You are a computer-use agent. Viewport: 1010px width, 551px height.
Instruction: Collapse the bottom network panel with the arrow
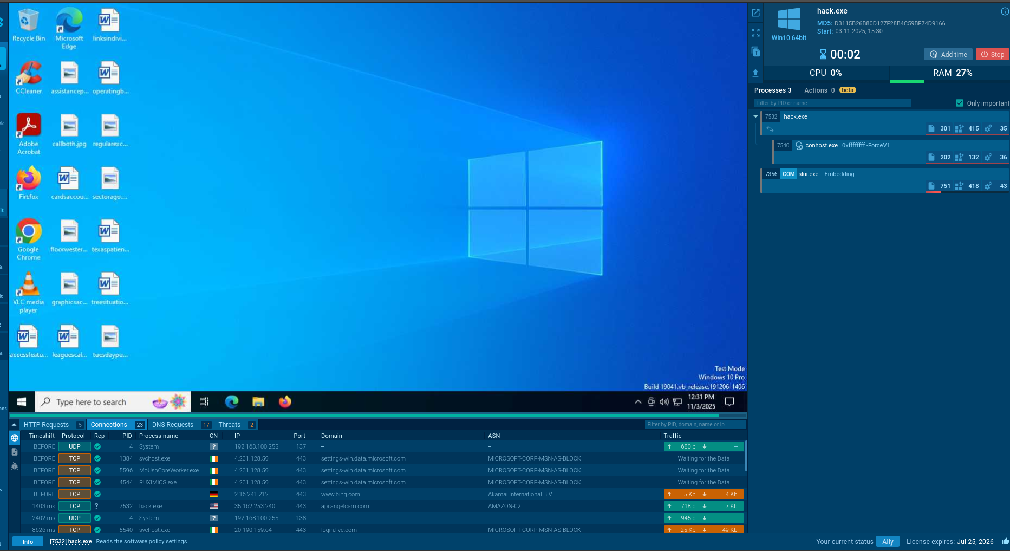point(14,424)
